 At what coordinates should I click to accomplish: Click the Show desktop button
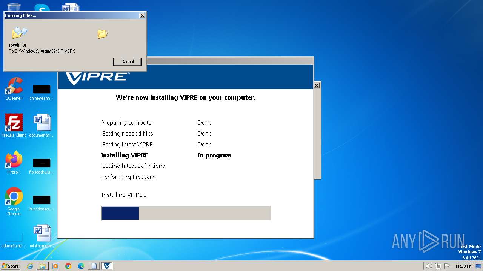pyautogui.click(x=478, y=266)
